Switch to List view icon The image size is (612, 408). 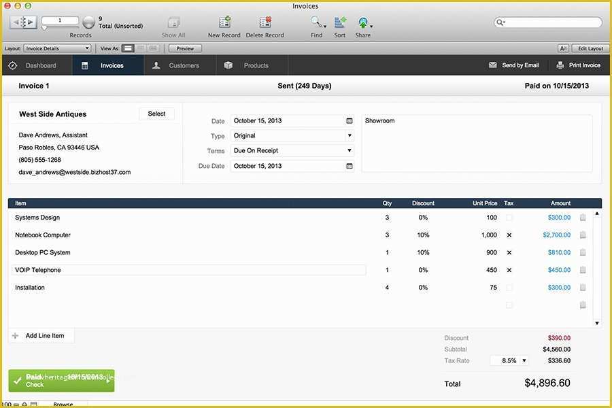[141, 48]
